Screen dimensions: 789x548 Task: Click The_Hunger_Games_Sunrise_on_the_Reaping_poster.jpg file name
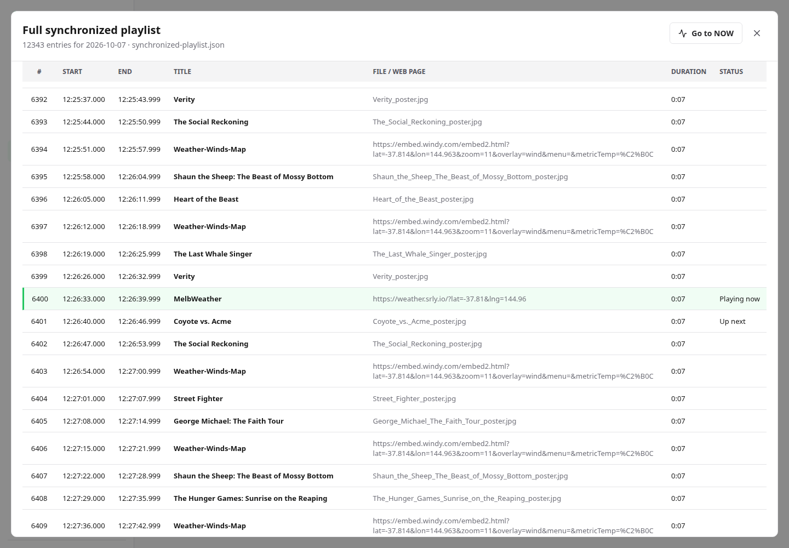click(x=467, y=499)
